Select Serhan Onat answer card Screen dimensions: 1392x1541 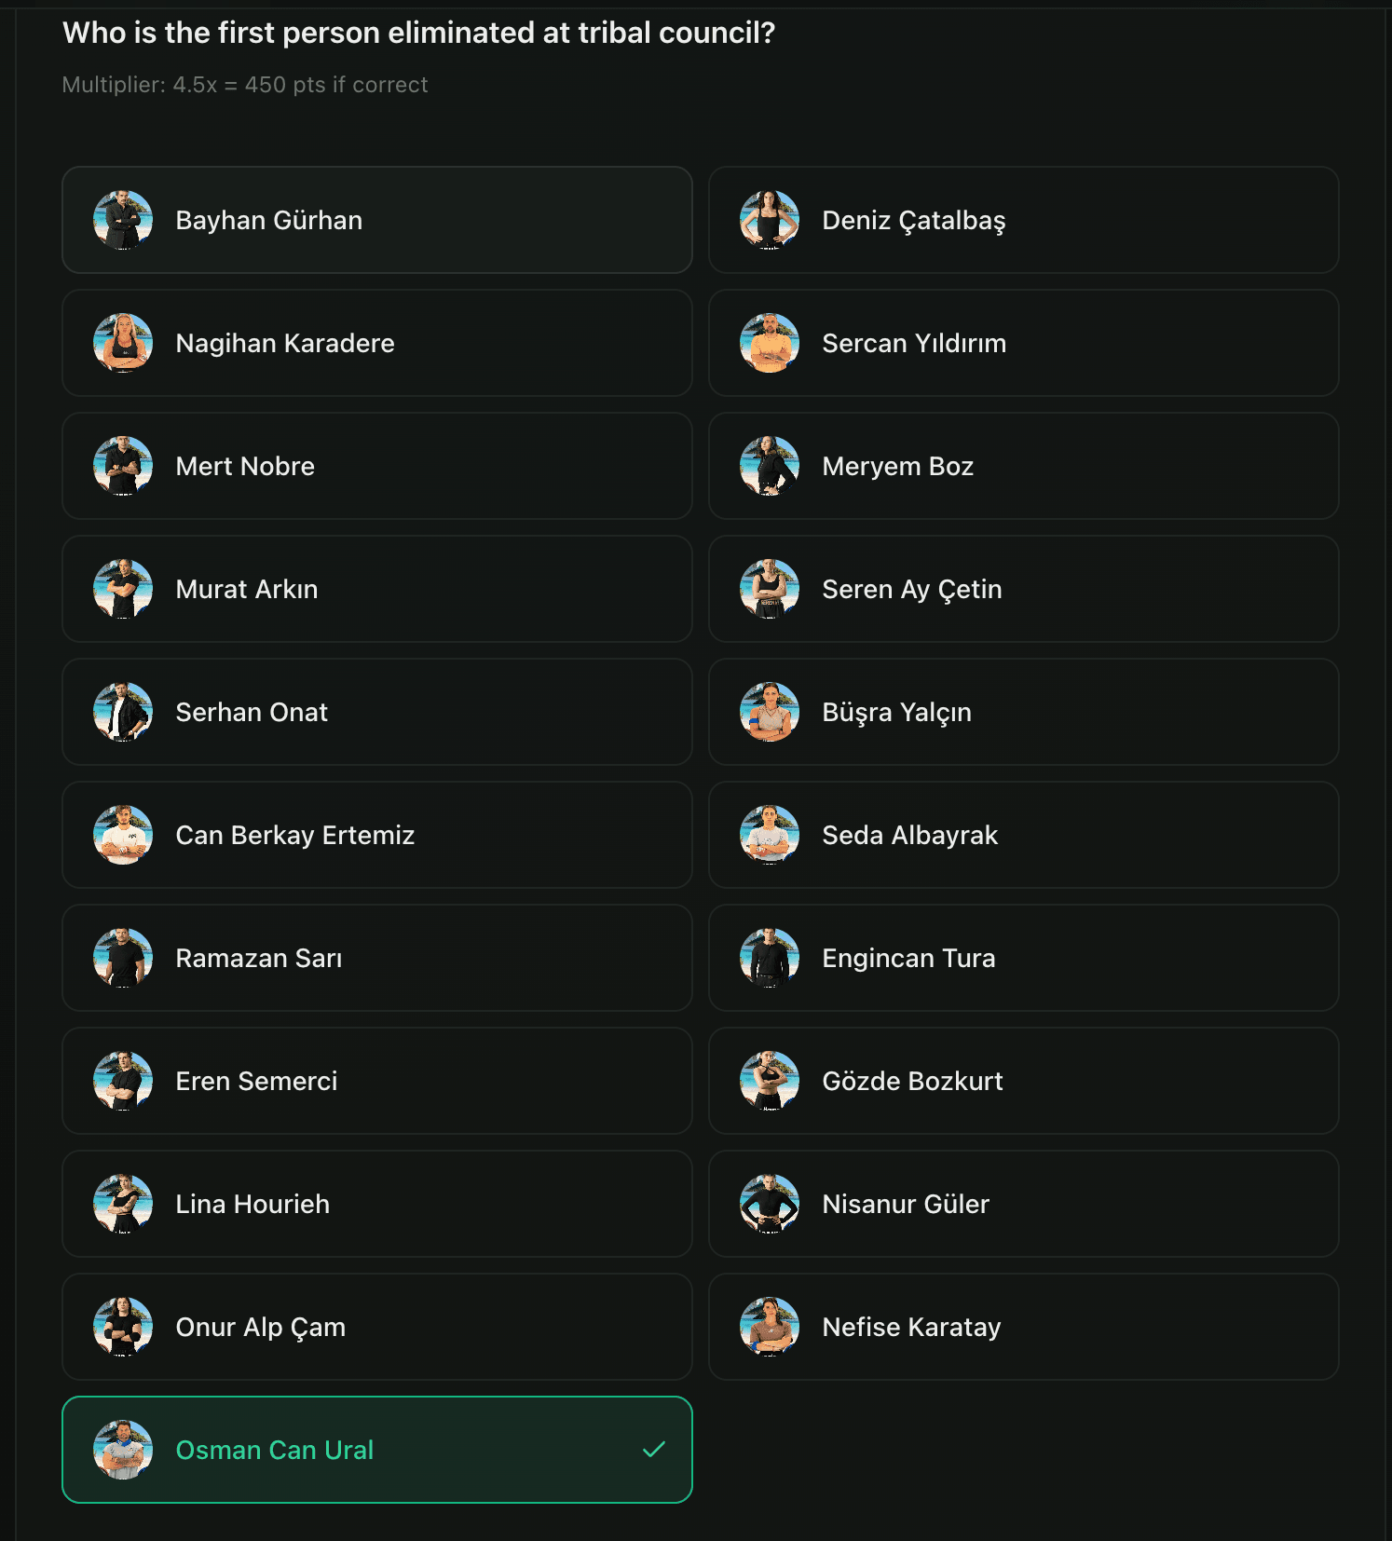[x=376, y=712]
